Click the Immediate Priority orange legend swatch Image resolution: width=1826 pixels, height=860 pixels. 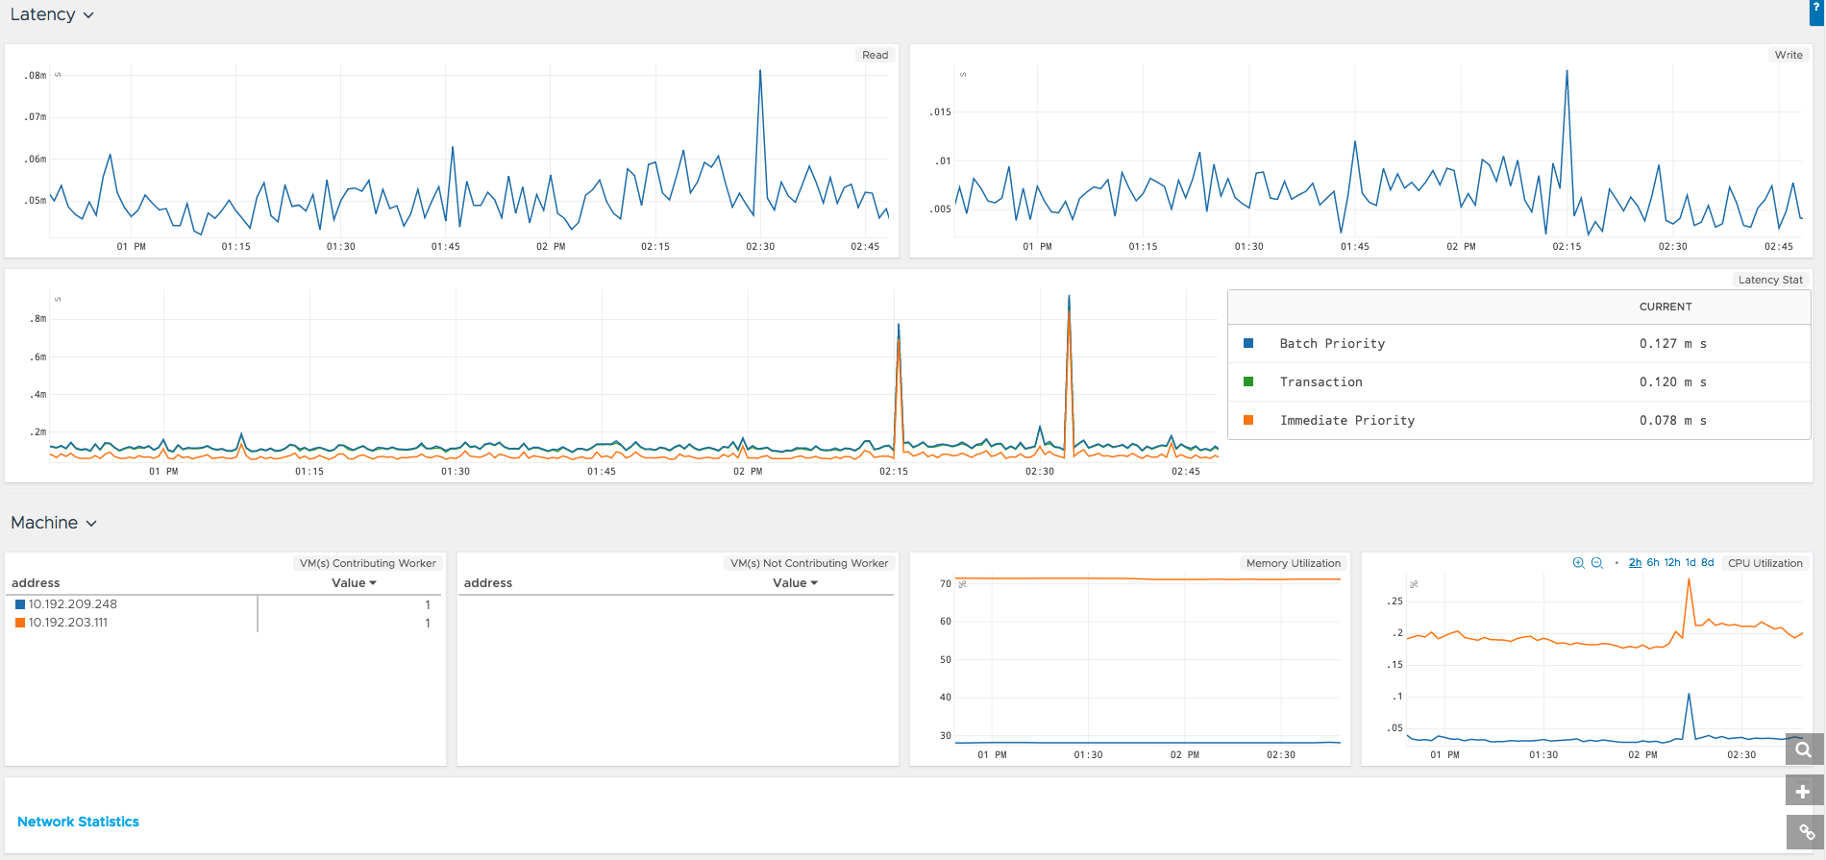(x=1248, y=420)
